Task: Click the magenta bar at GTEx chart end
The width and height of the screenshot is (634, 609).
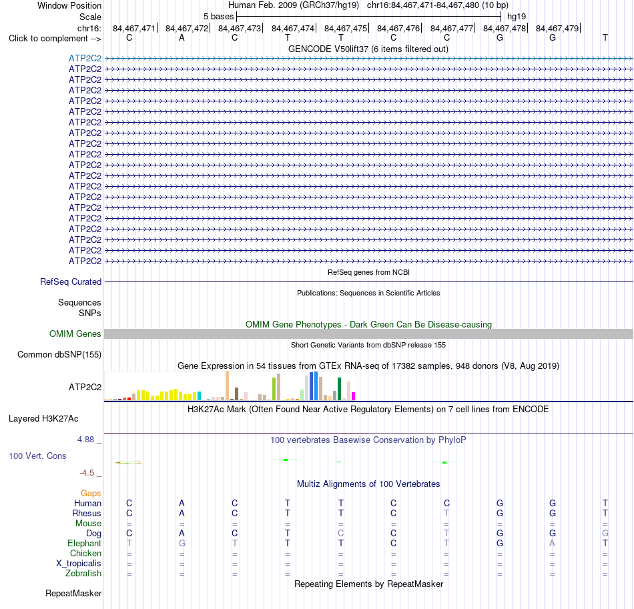Action: pyautogui.click(x=354, y=396)
